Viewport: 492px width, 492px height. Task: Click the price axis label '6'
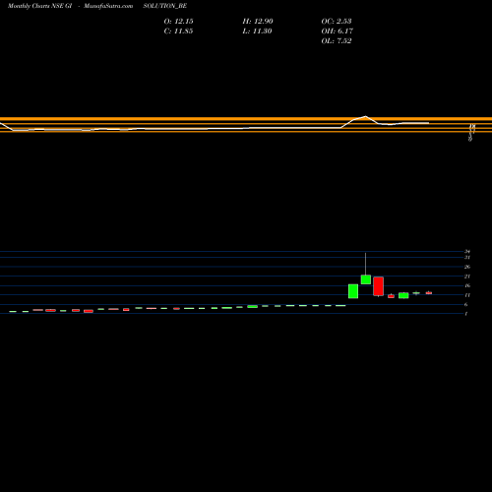[x=466, y=304]
